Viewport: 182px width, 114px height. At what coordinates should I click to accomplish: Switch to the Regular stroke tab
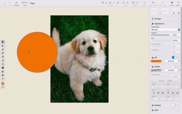(x=161, y=81)
